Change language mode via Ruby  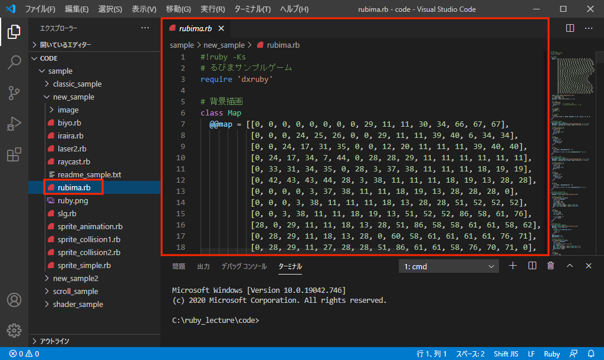552,354
